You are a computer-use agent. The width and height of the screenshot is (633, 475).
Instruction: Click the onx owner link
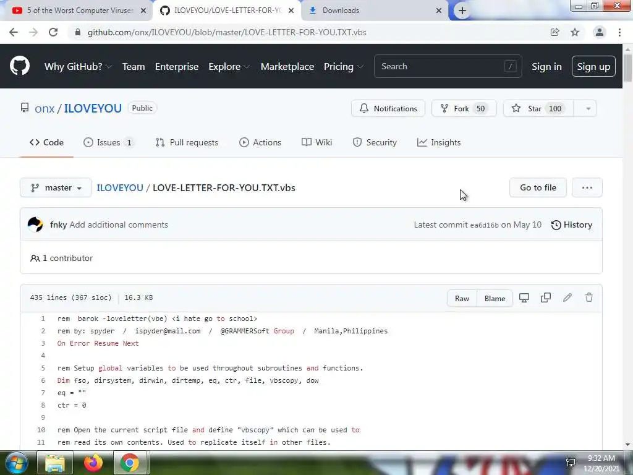(45, 109)
